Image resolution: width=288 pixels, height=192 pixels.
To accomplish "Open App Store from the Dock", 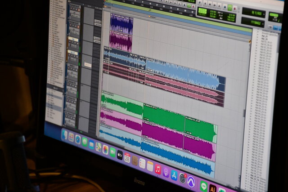I will [174, 175].
